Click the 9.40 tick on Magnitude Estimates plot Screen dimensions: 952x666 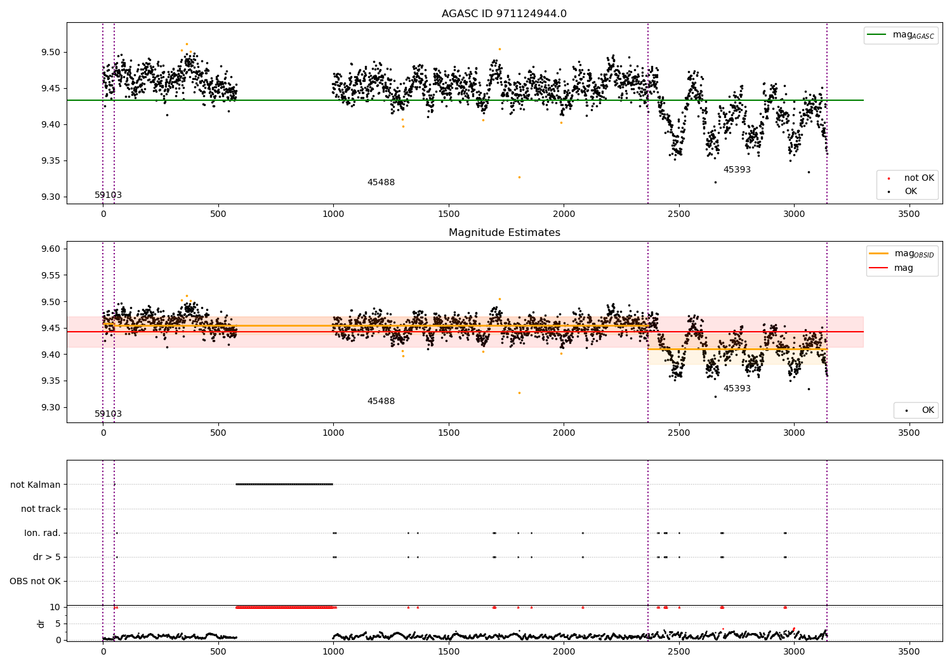click(51, 355)
